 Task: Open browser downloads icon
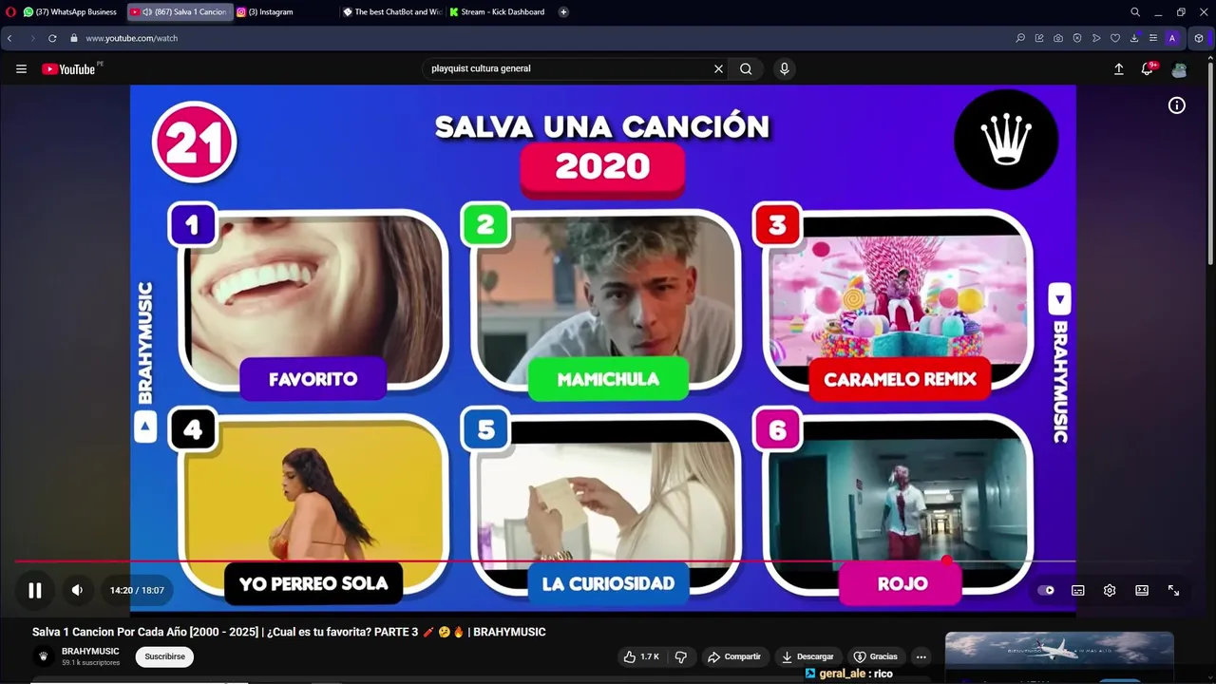1134,38
